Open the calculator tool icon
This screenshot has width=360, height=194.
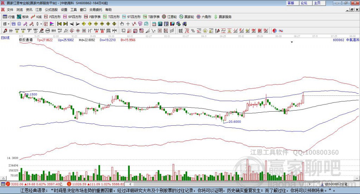(x=160, y=24)
